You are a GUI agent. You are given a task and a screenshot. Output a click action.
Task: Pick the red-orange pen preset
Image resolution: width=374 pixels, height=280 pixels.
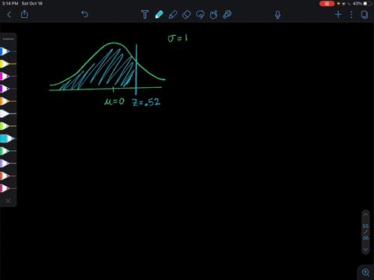8,176
